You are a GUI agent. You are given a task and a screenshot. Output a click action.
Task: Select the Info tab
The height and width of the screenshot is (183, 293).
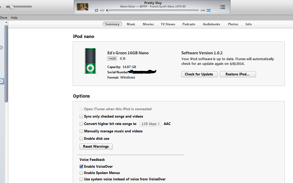point(249,24)
